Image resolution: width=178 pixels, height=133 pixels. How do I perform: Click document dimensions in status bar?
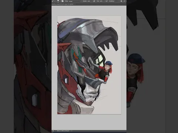coord(63,131)
